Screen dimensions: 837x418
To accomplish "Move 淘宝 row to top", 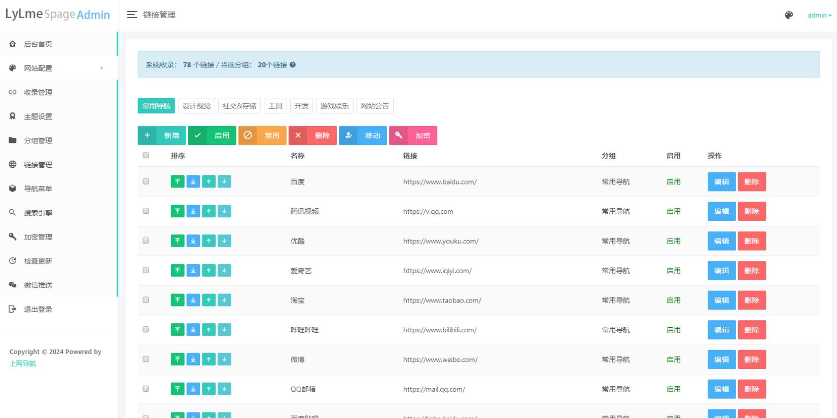I will click(178, 300).
